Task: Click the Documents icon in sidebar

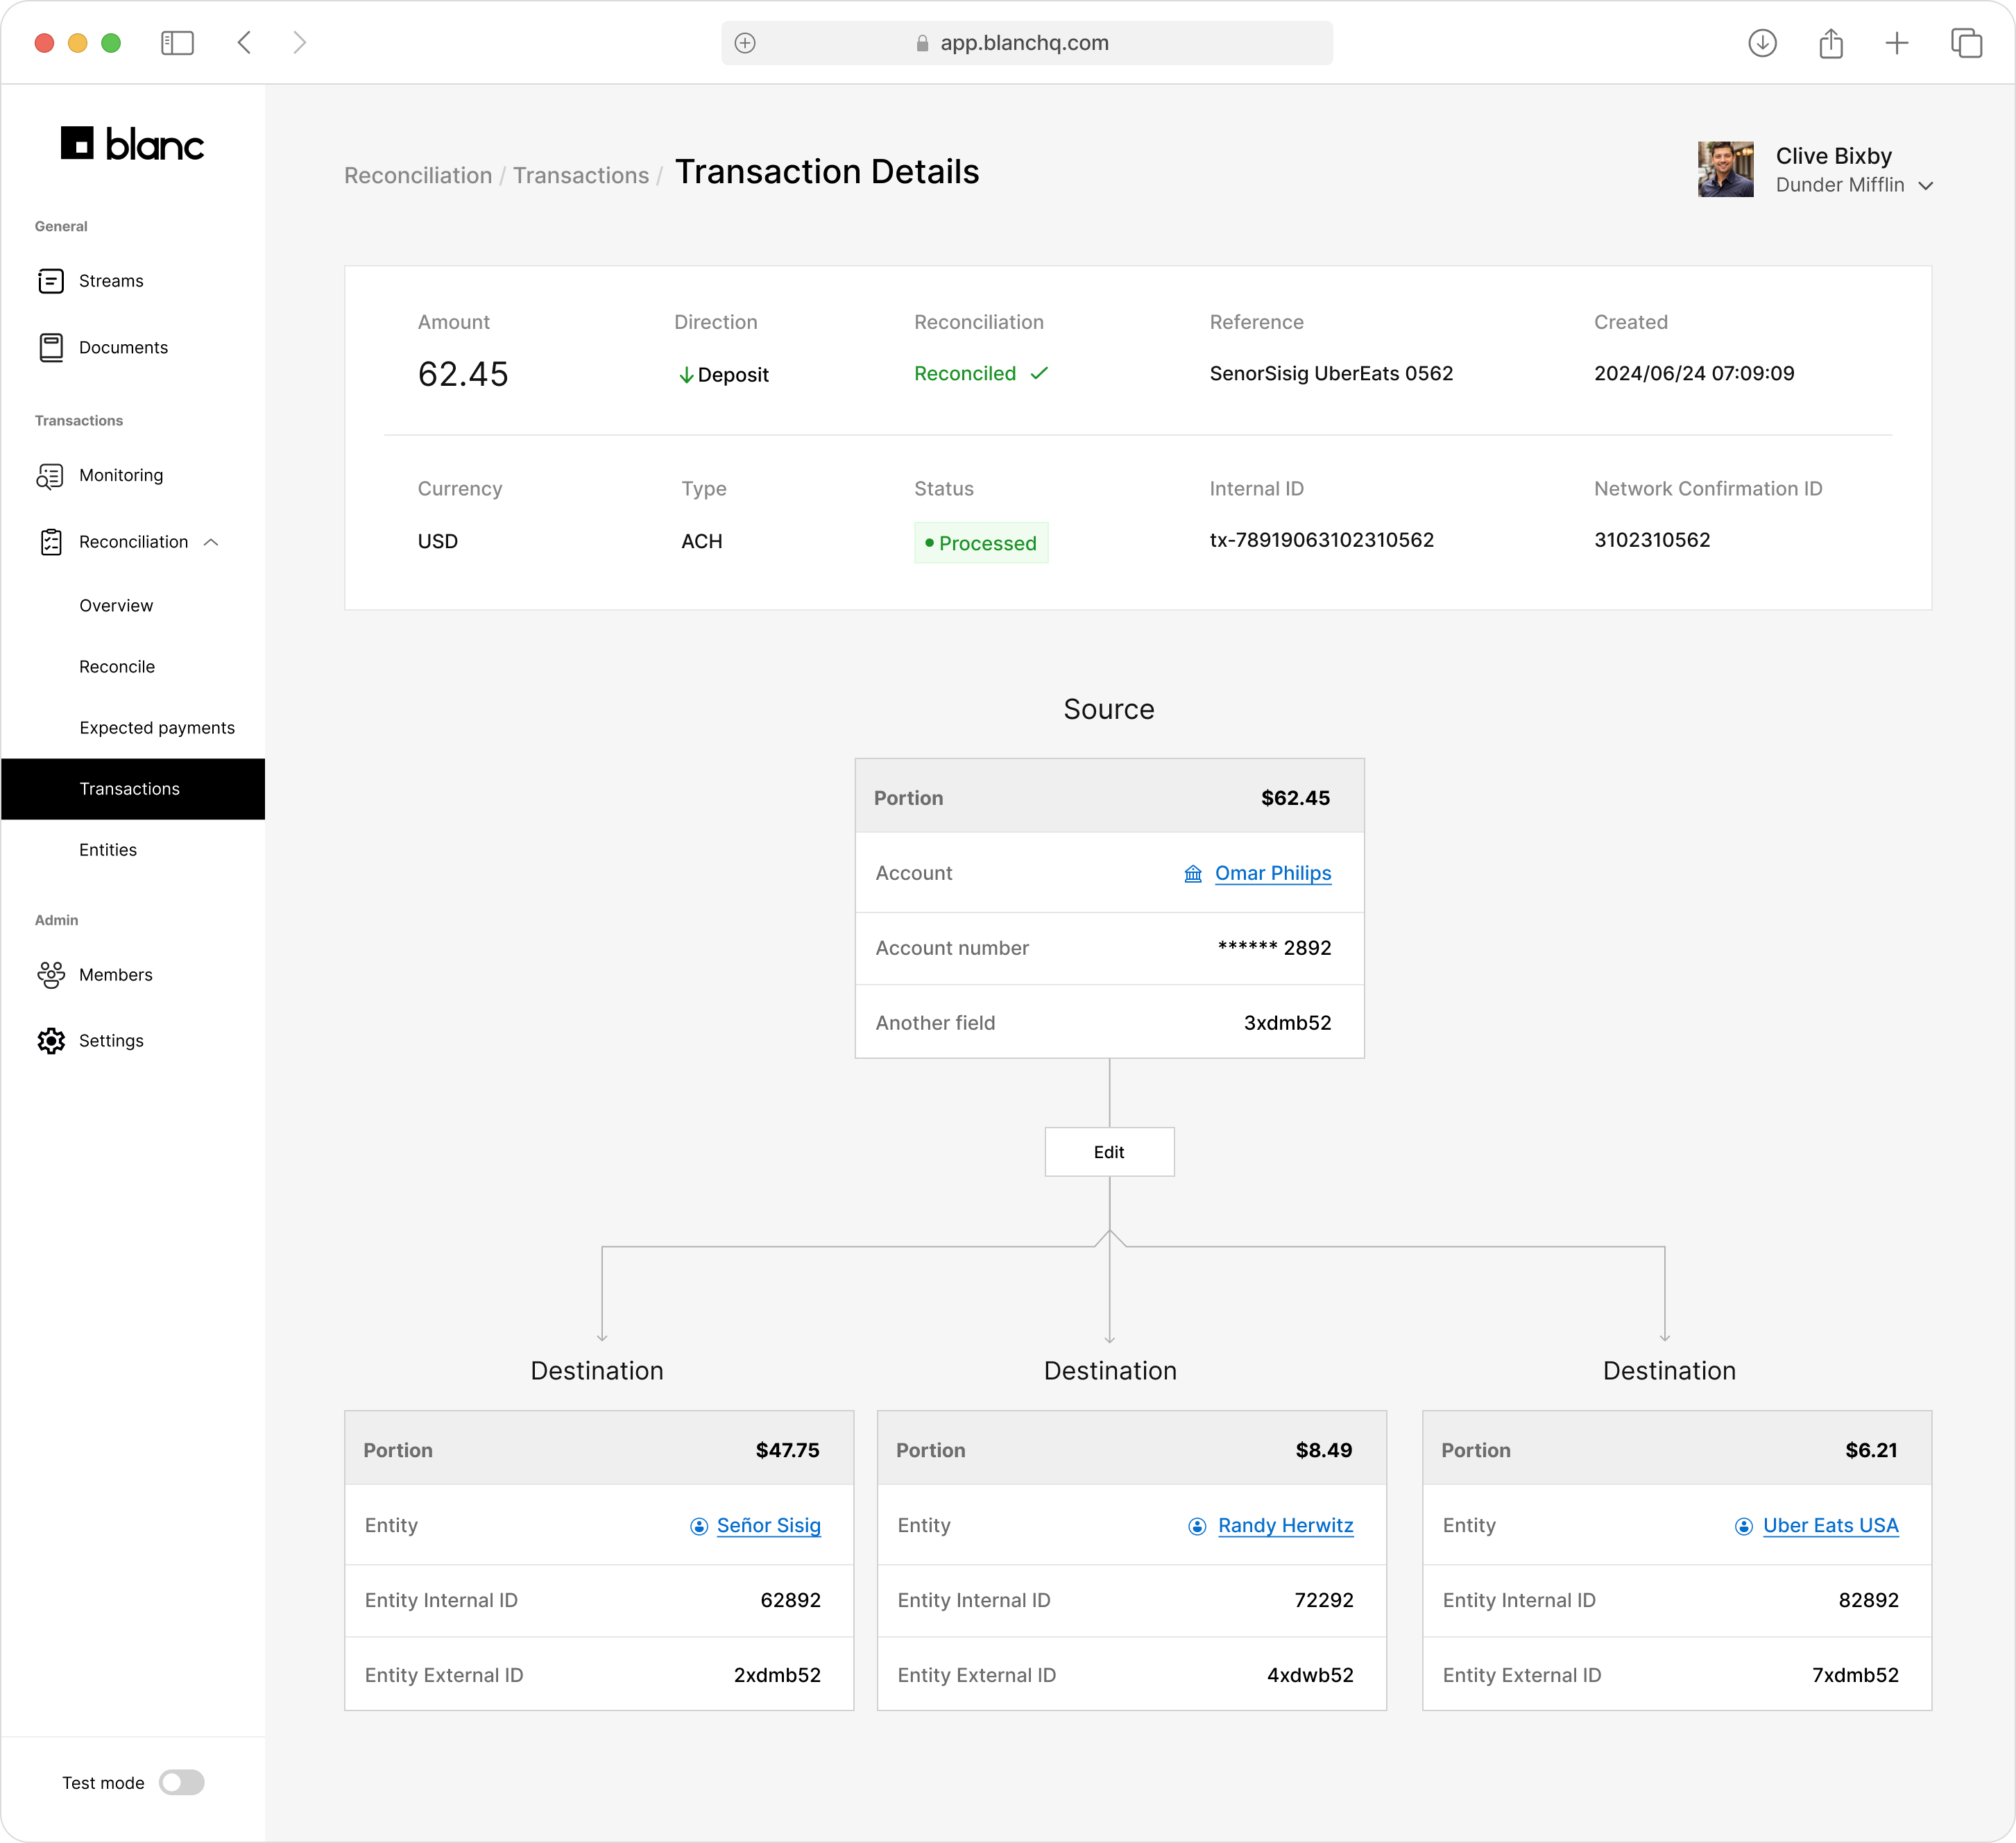Action: pyautogui.click(x=51, y=347)
